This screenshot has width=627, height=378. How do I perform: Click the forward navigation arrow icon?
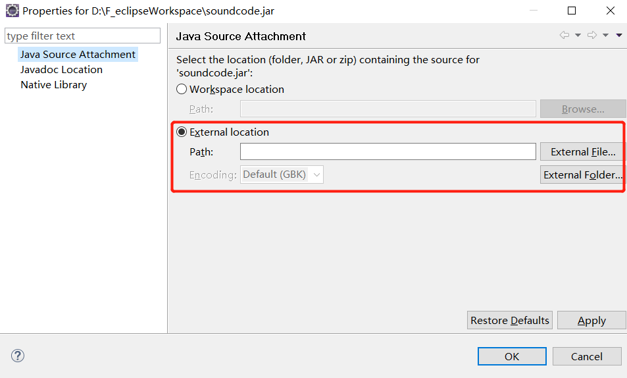click(592, 36)
